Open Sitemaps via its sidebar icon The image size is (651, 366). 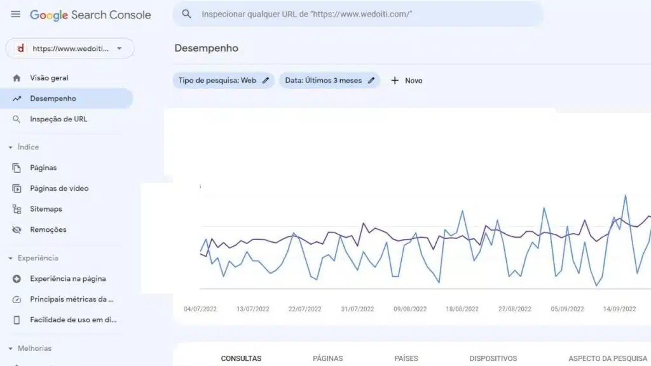17,209
